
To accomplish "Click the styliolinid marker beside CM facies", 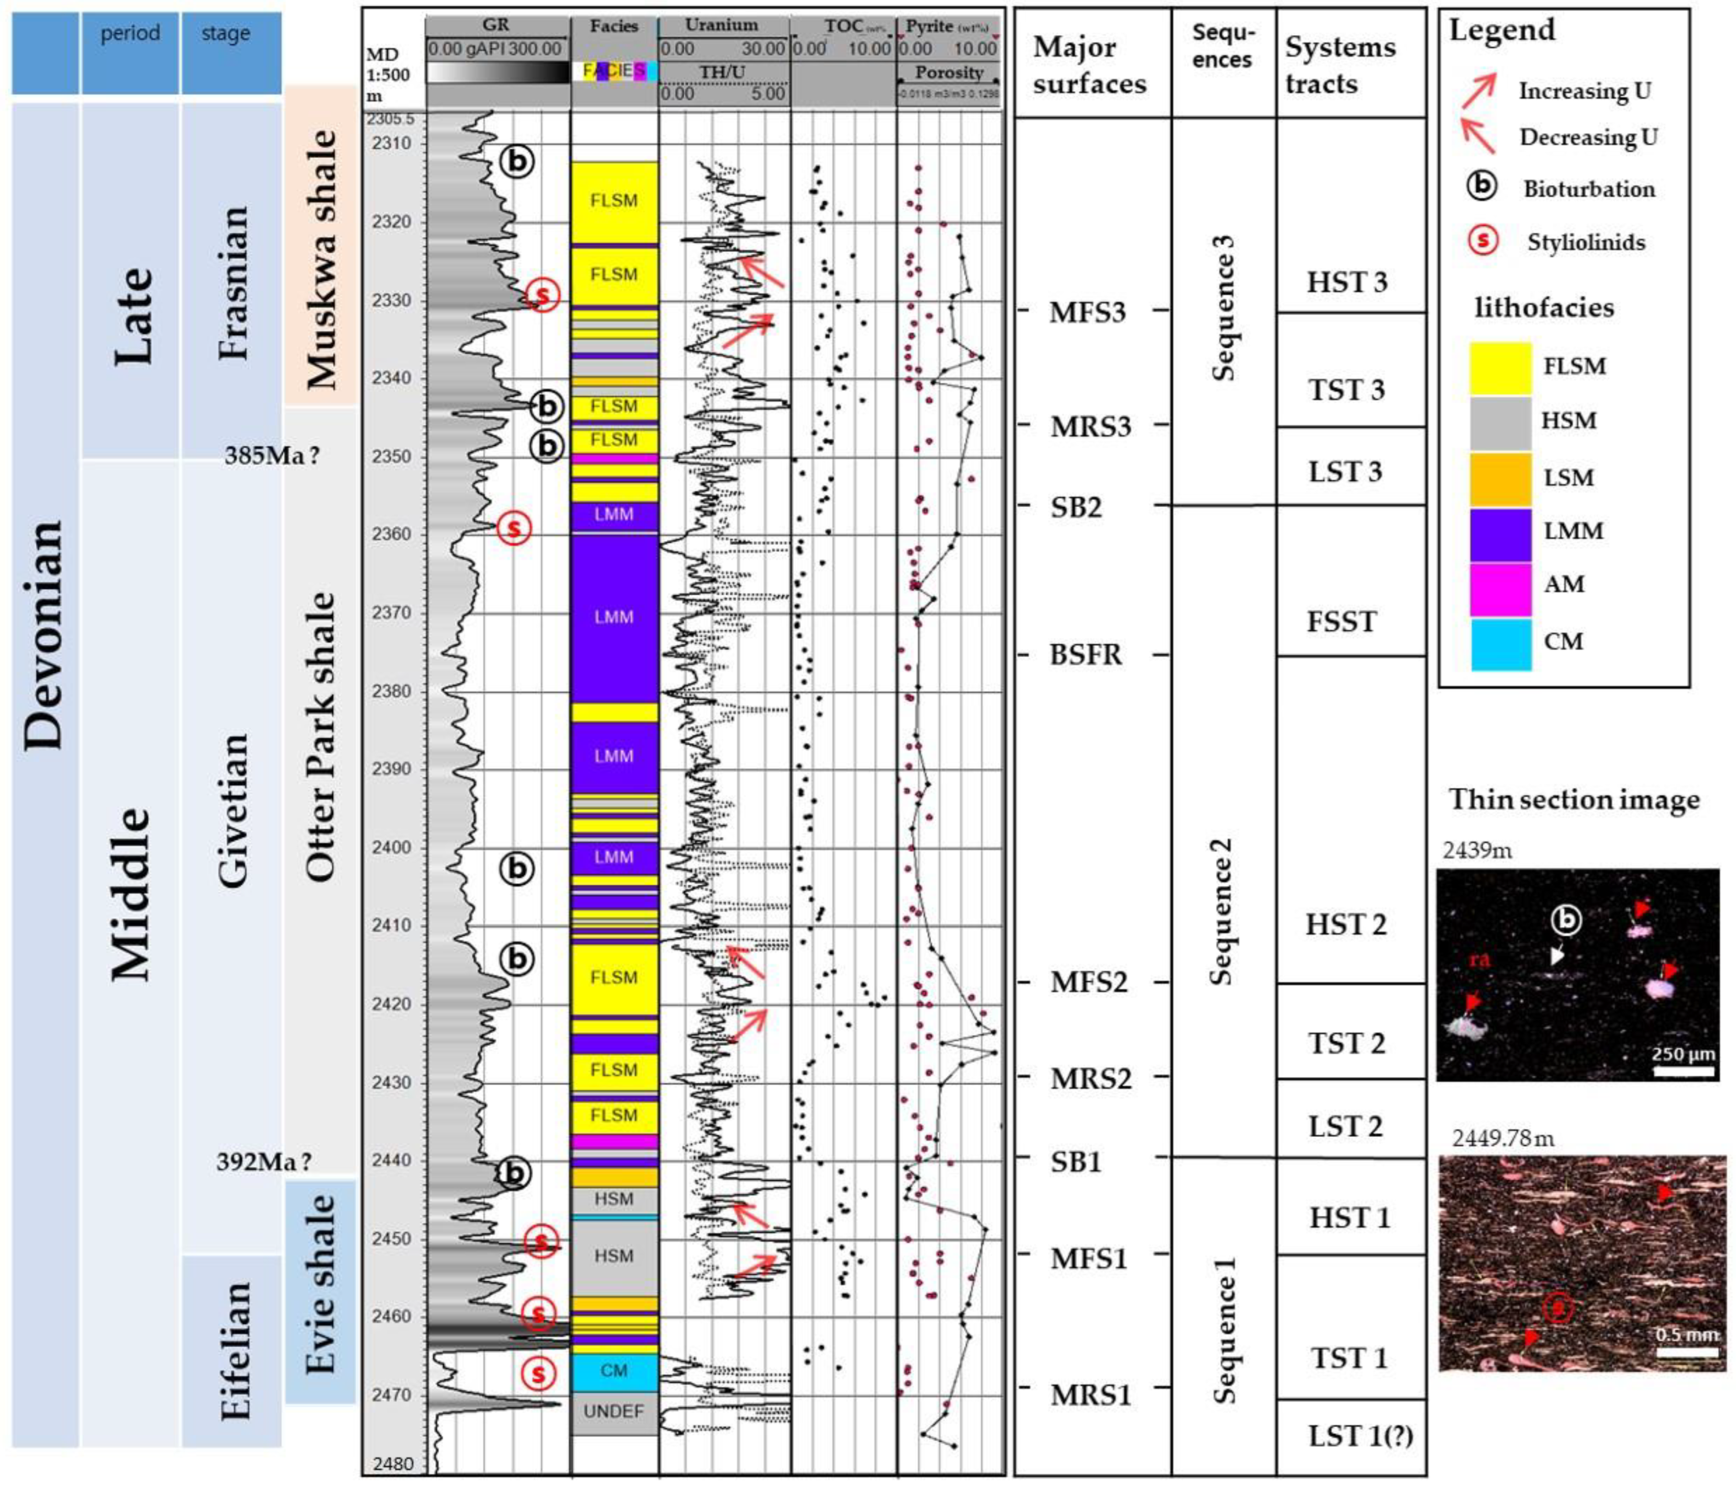I will (538, 1373).
